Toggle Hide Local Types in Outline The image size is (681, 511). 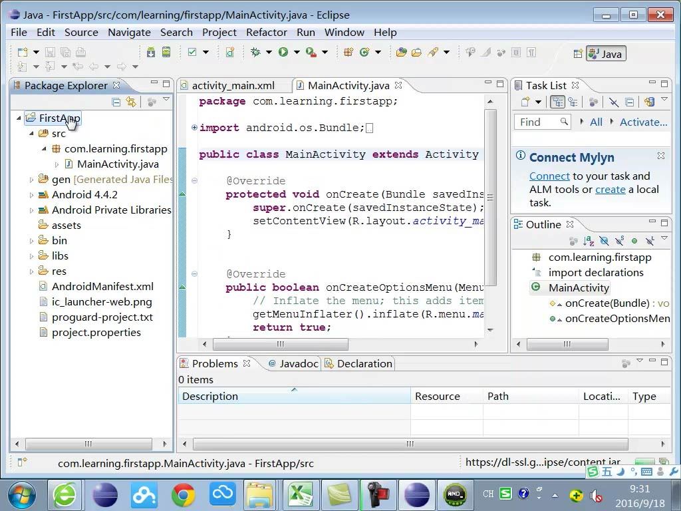click(650, 240)
